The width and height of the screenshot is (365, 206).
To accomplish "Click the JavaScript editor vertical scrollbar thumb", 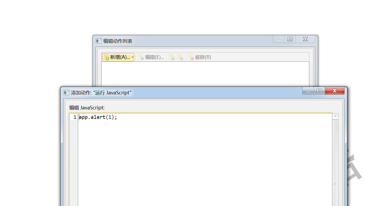I will (x=335, y=163).
